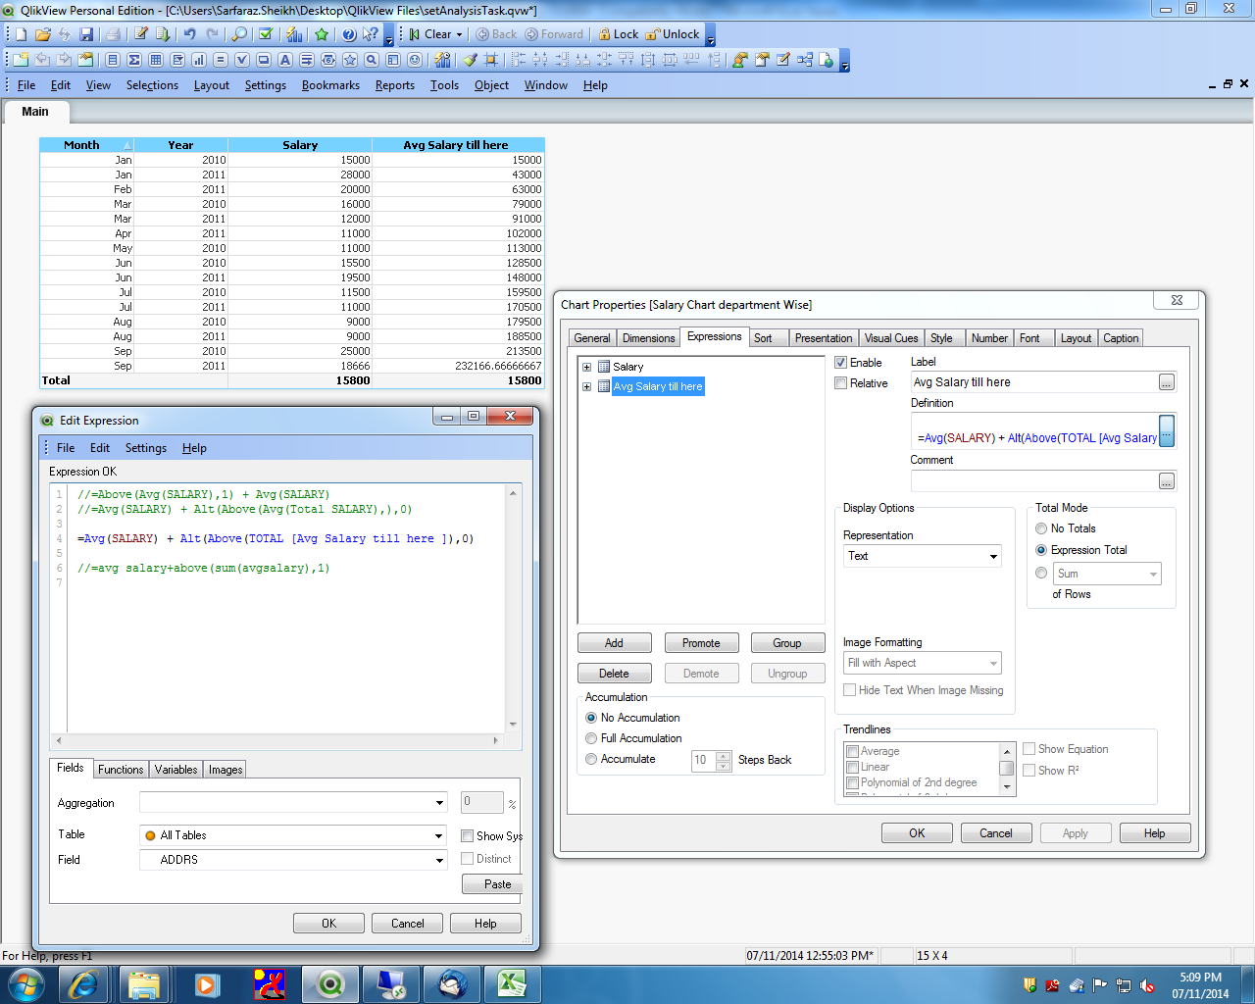Click the Create Table Box grid icon
The image size is (1255, 1004).
coord(156,60)
